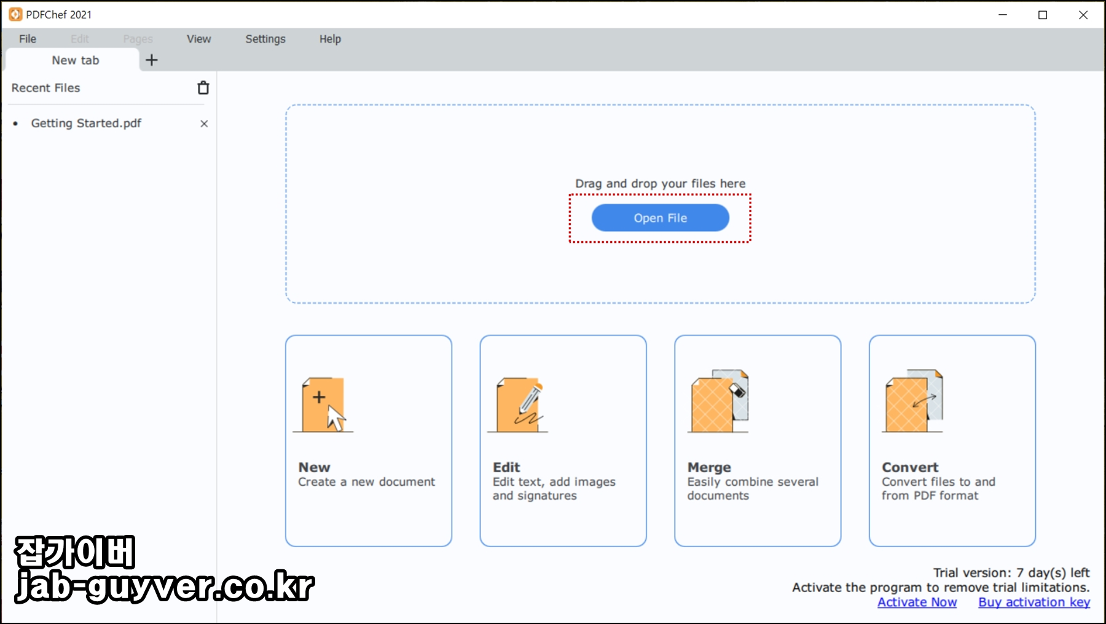This screenshot has height=624, width=1106.
Task: Click the Convert files icon
Action: [913, 401]
